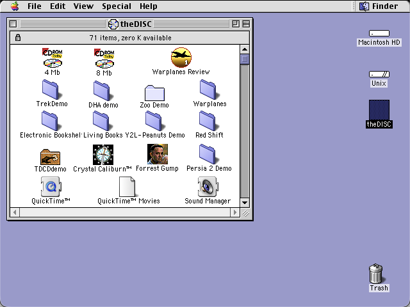Click the Sound Manager extension icon
Image resolution: width=410 pixels, height=307 pixels.
point(208,186)
